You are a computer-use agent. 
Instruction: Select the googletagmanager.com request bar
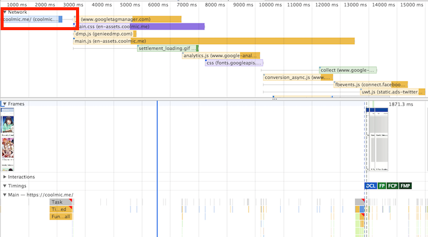click(x=128, y=19)
